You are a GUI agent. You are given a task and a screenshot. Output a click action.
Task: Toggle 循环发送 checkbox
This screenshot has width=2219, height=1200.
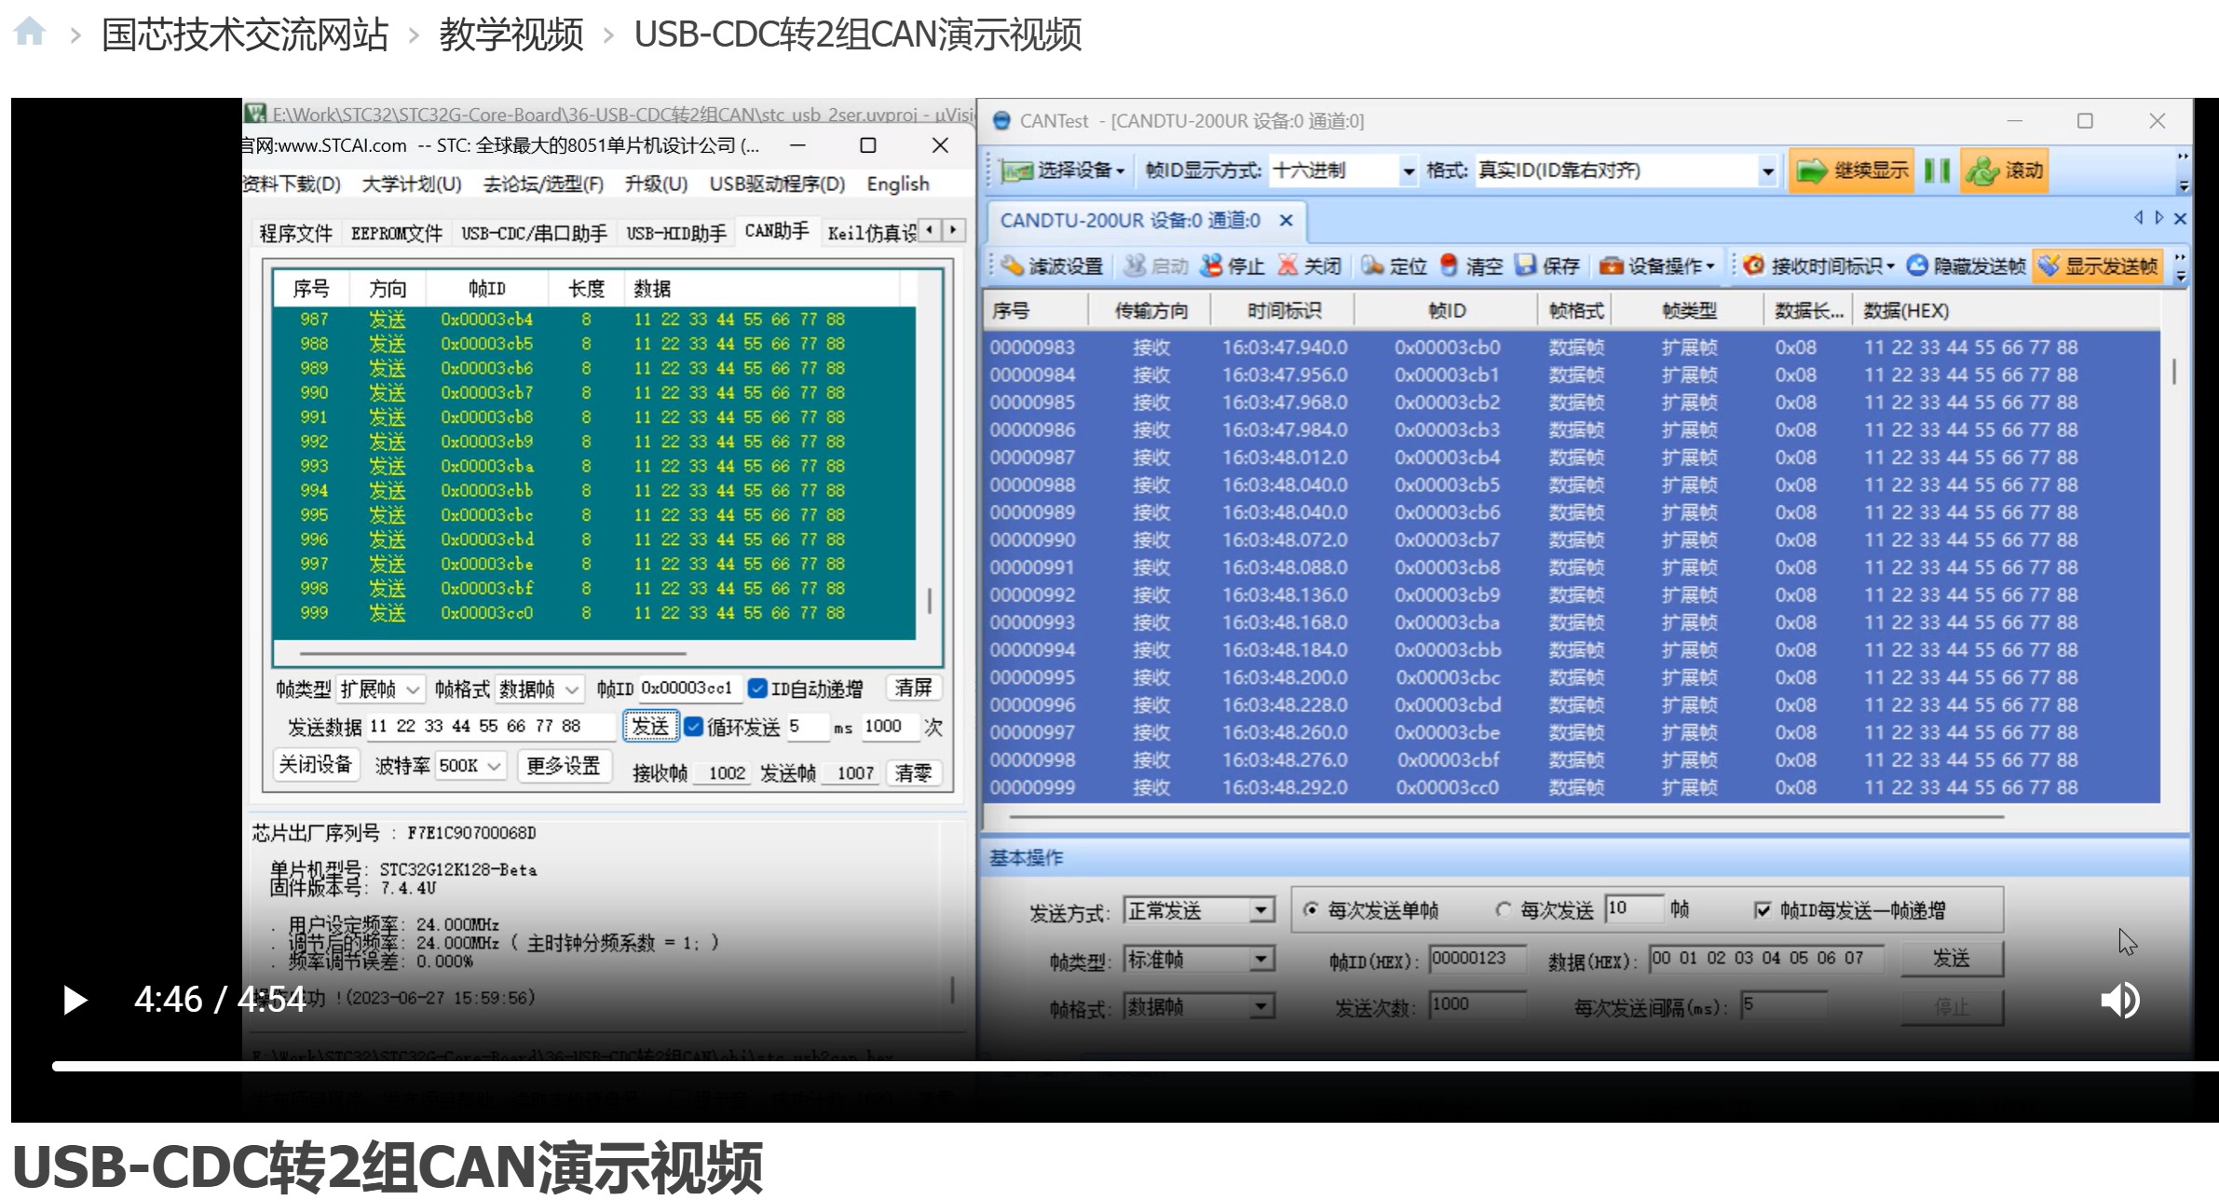click(x=693, y=727)
